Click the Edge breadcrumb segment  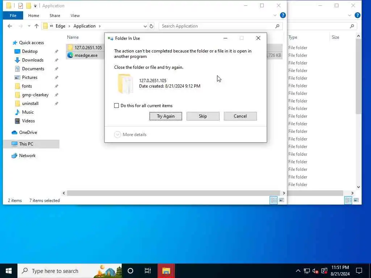click(x=61, y=26)
